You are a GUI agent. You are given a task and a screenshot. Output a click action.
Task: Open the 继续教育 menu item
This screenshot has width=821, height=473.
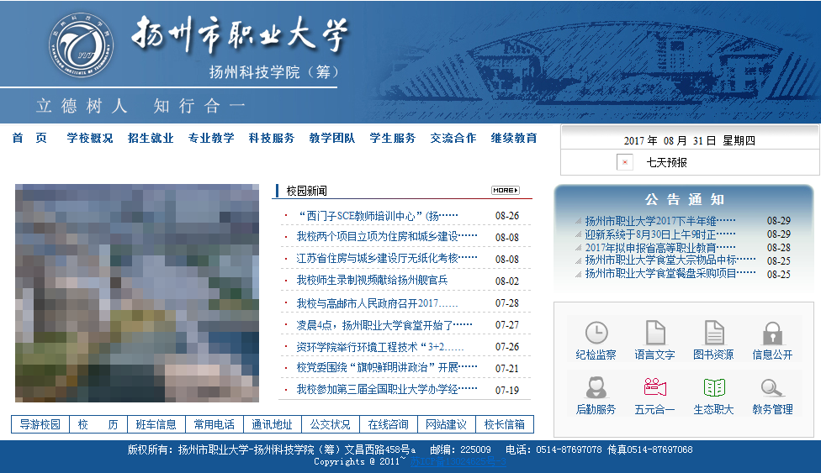[x=514, y=139]
